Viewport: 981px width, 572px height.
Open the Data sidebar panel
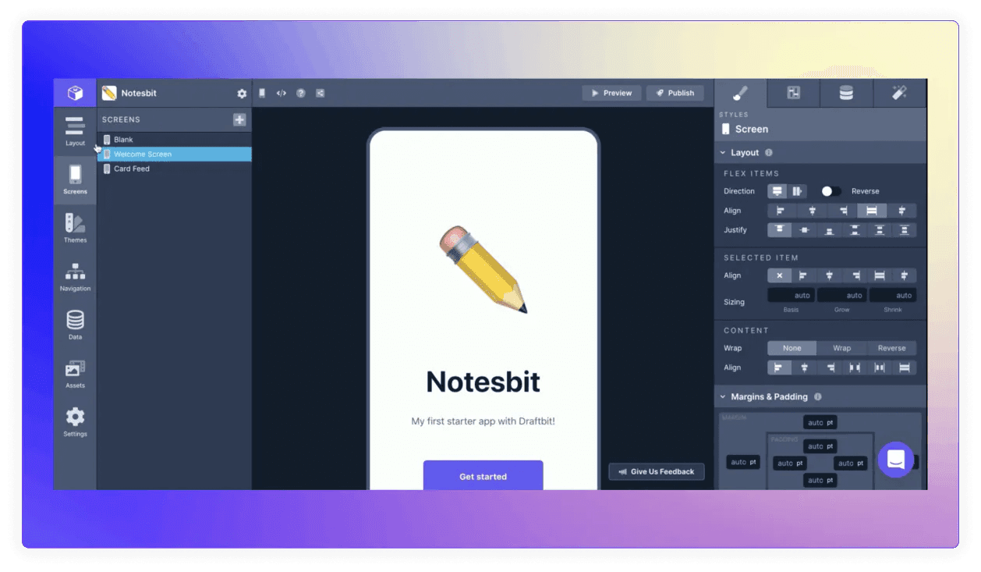75,325
